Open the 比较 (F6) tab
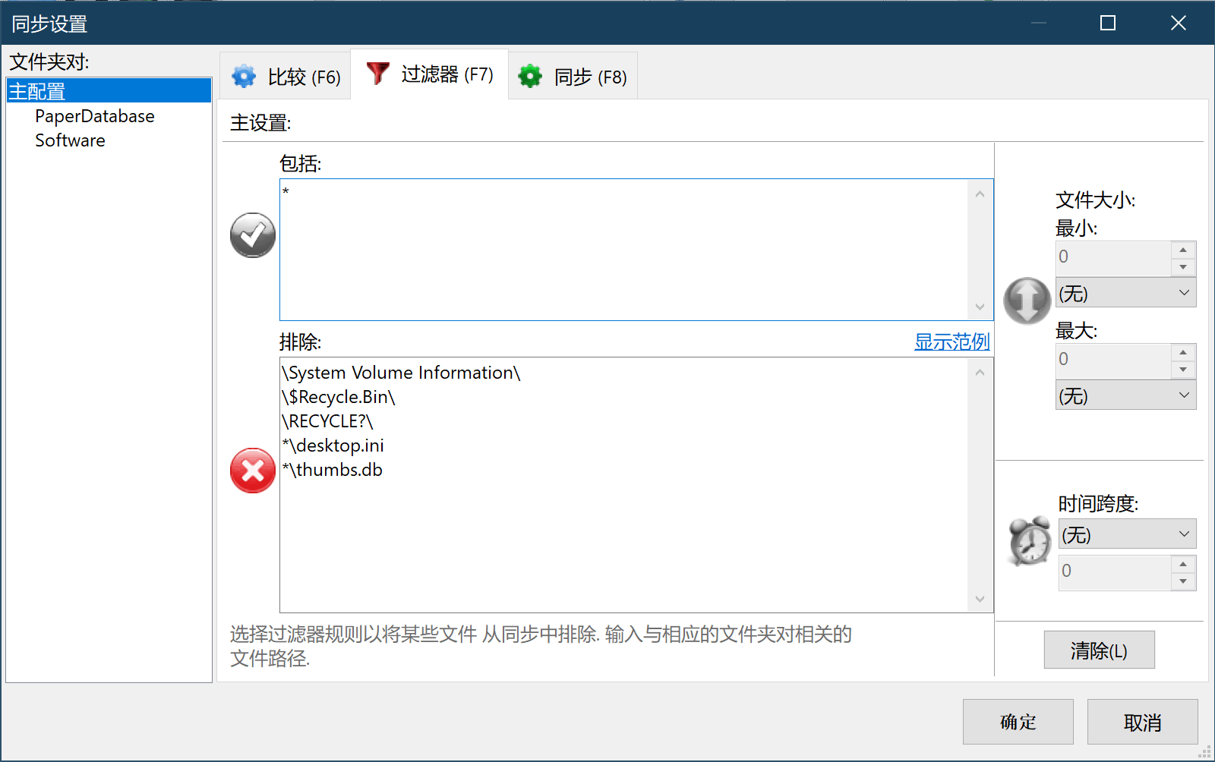This screenshot has width=1215, height=762. point(286,76)
